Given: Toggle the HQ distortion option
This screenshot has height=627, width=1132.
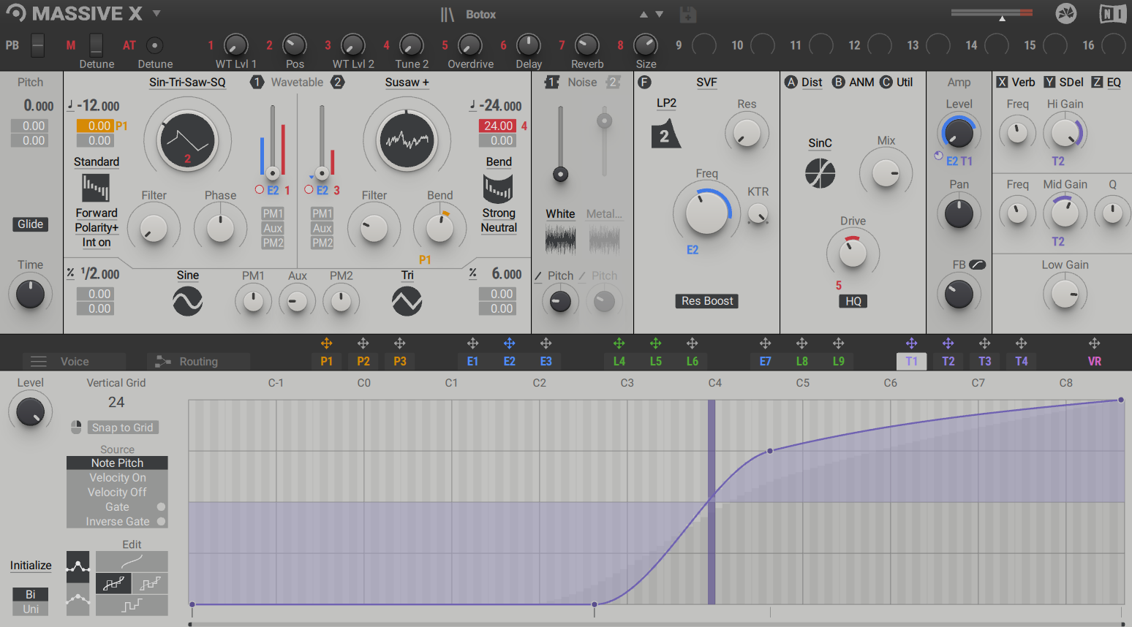Looking at the screenshot, I should point(853,301).
